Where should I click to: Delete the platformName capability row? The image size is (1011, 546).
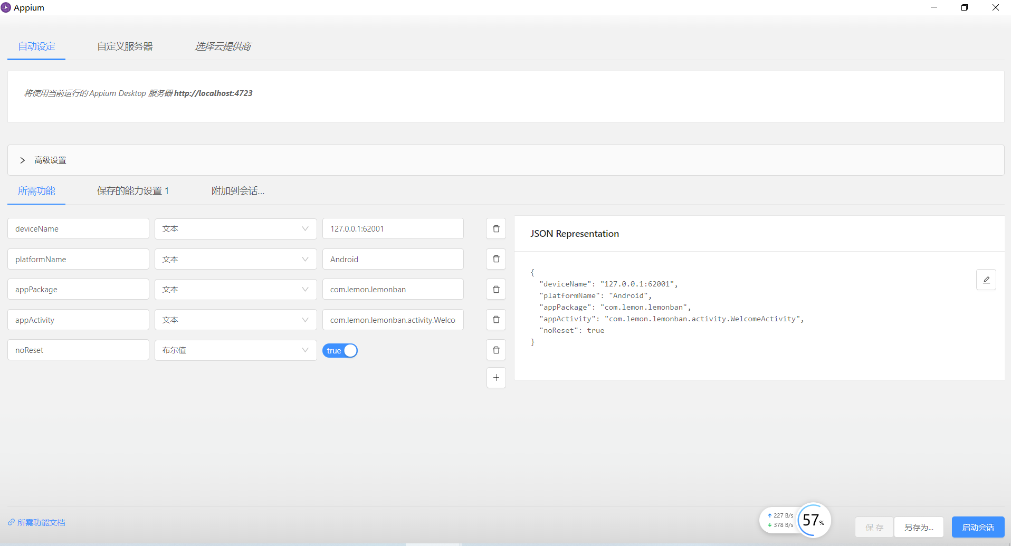(496, 259)
